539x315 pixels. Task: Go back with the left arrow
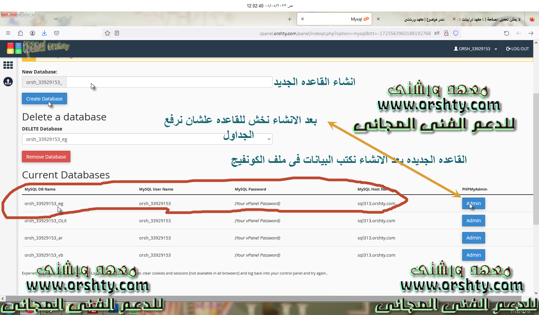point(519,33)
